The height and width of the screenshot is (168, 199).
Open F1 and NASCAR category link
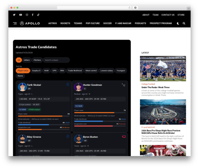tap(148, 127)
